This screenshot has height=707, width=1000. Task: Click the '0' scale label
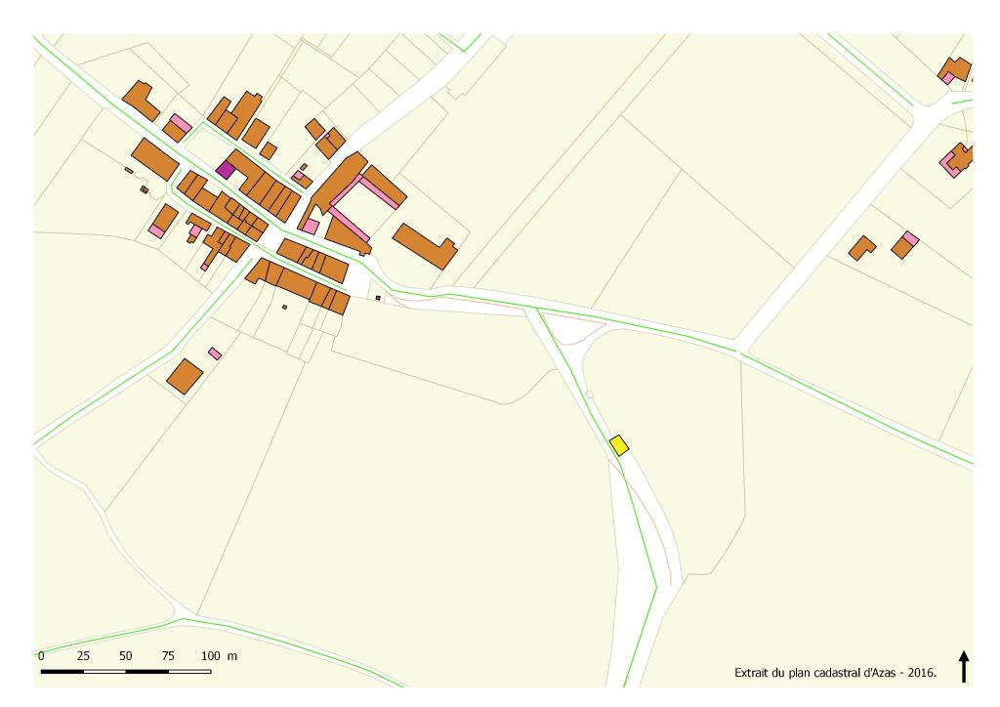[41, 656]
